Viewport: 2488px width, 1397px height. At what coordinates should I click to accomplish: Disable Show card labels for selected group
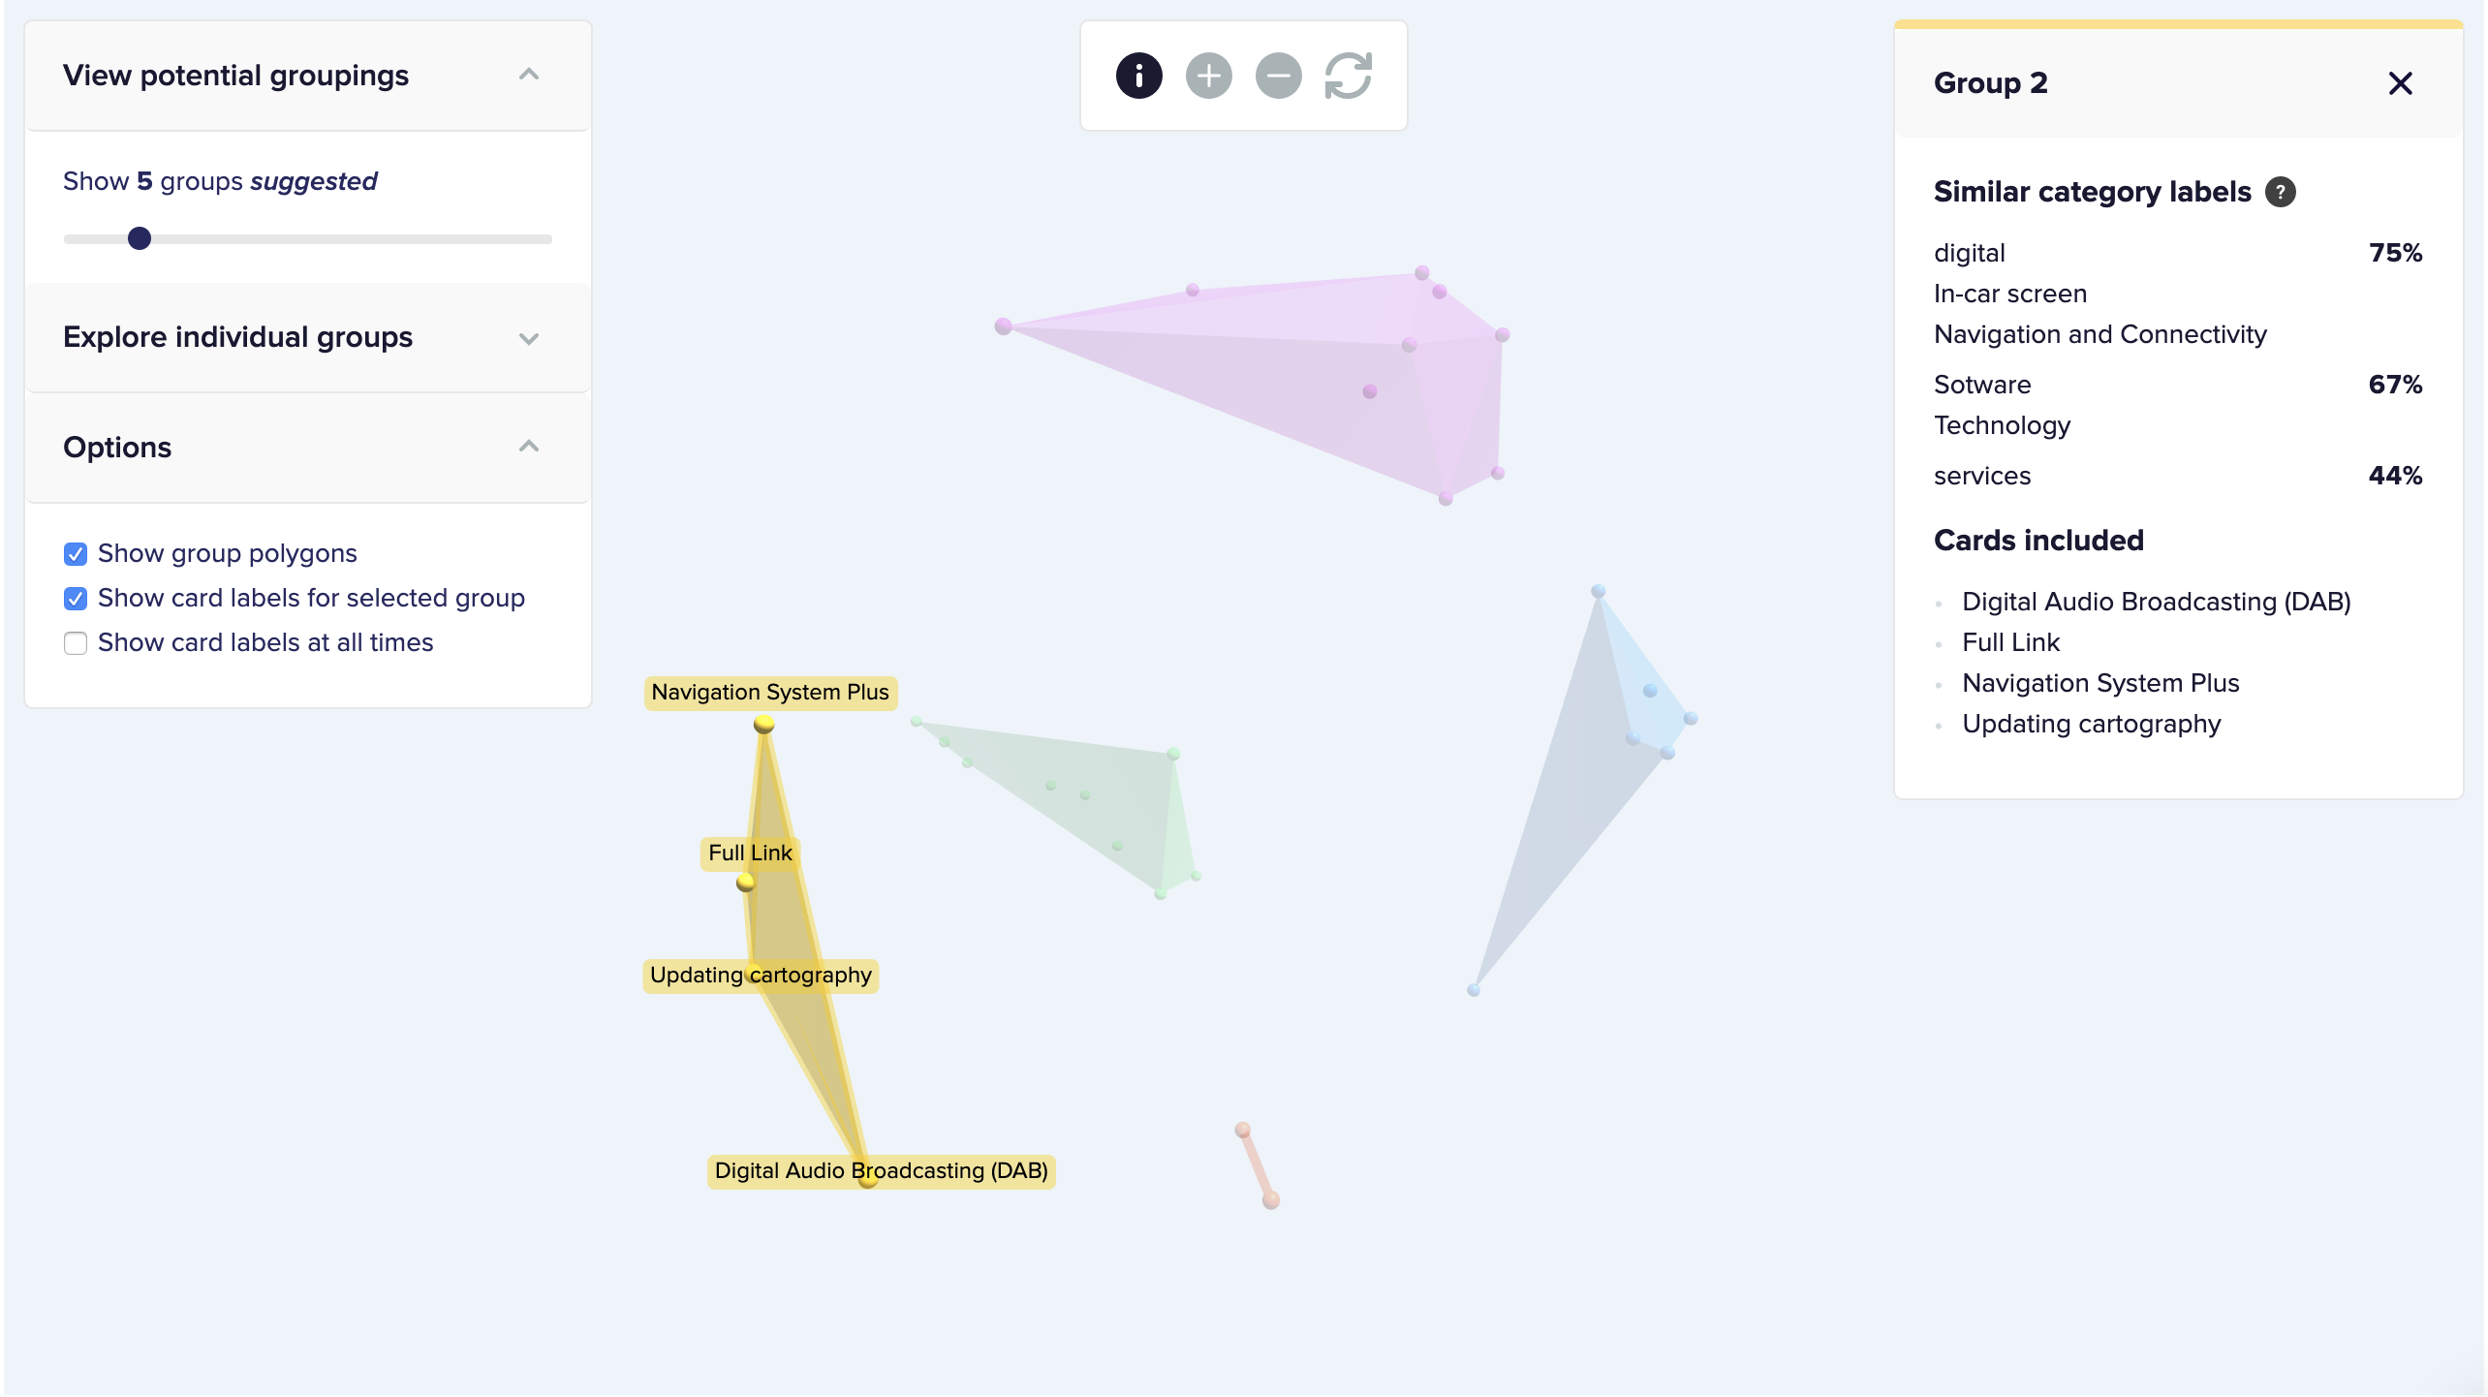[76, 598]
